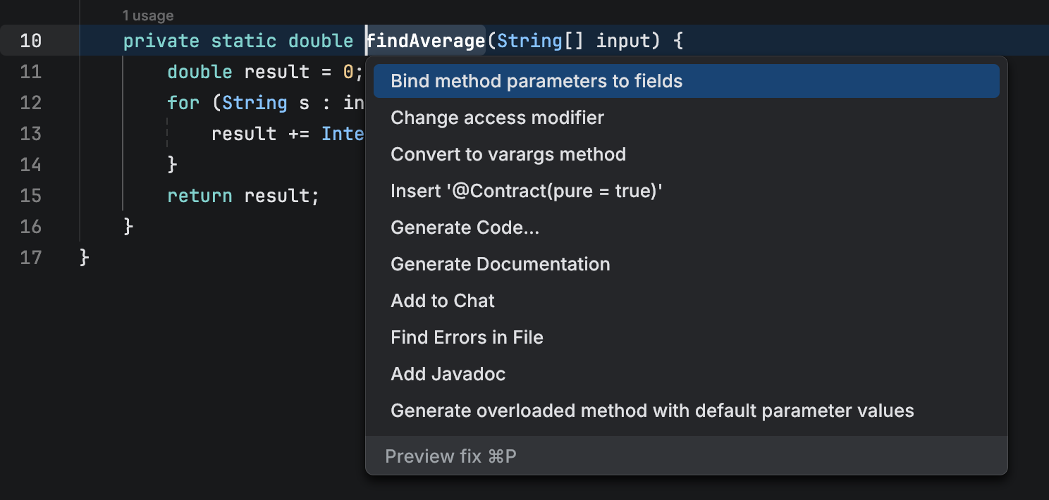Image resolution: width=1049 pixels, height=500 pixels.
Task: Click the findAverage method name
Action: 424,40
